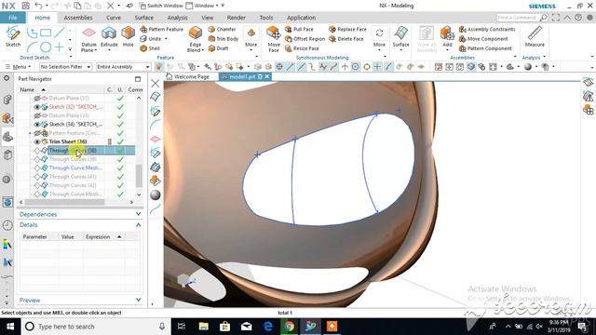The image size is (596, 335).
Task: Toggle visibility of selected Through Curves (38)
Action: tap(37, 151)
